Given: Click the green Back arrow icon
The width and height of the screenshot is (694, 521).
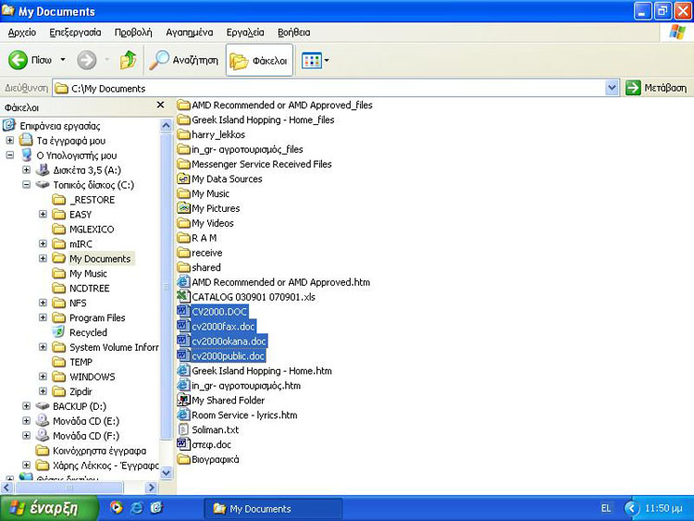Looking at the screenshot, I should (18, 60).
